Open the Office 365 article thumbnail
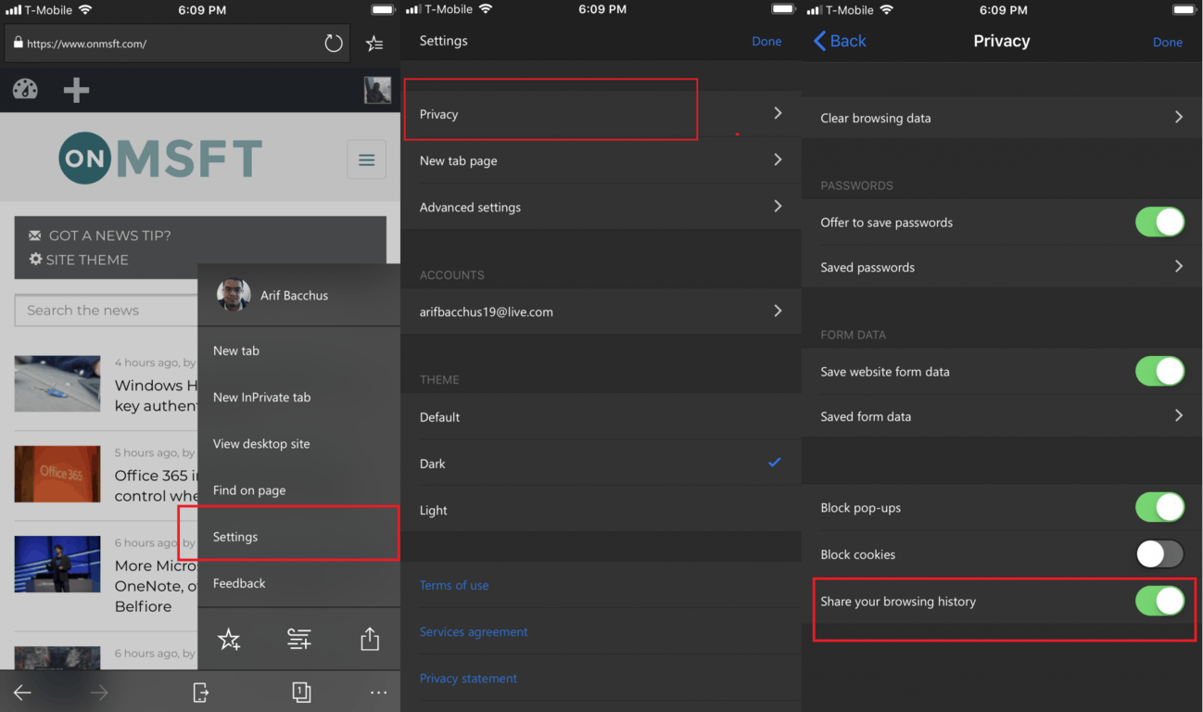Image resolution: width=1203 pixels, height=712 pixels. (57, 474)
